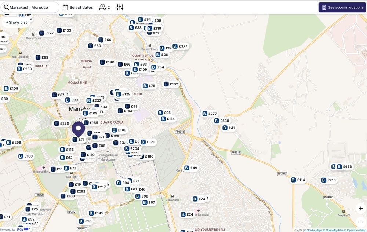Open the £41 accommodation marker
This screenshot has height=232, width=367.
[229, 128]
